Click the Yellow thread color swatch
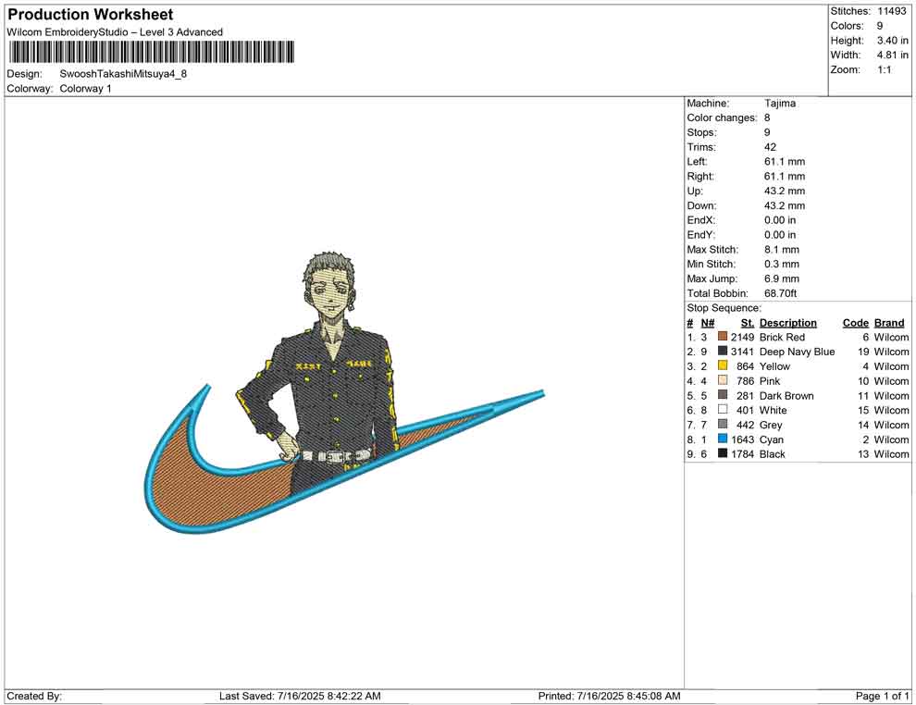The image size is (916, 705). click(x=723, y=365)
